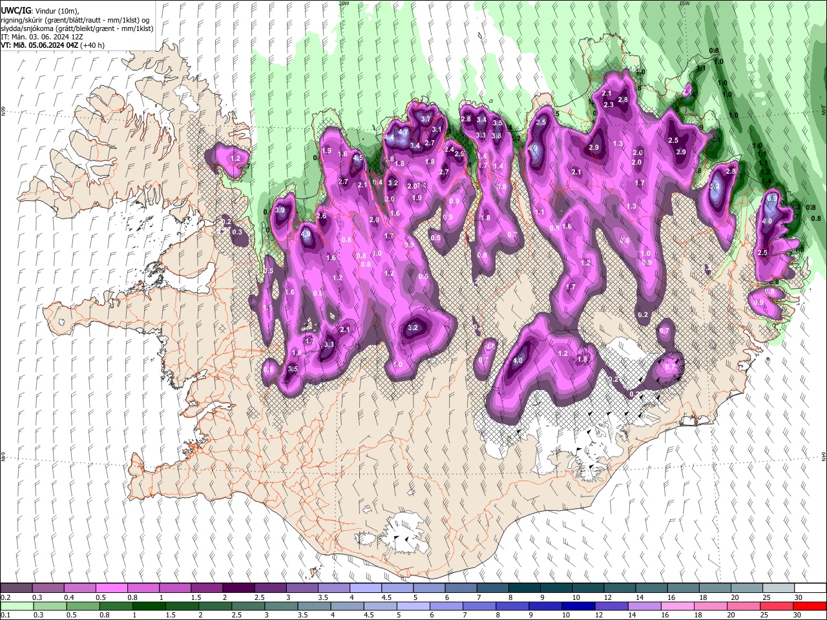Click the 5.9 precipitation value on the east coast
The width and height of the screenshot is (827, 620).
click(x=771, y=199)
